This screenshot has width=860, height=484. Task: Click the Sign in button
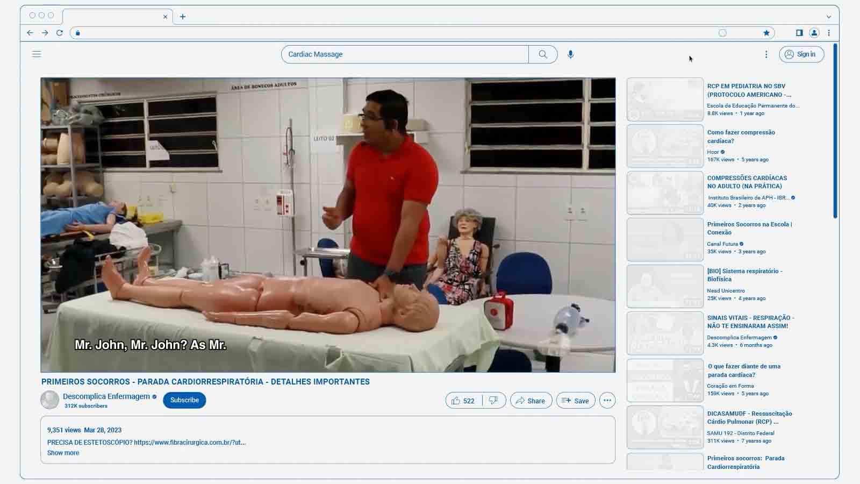801,54
